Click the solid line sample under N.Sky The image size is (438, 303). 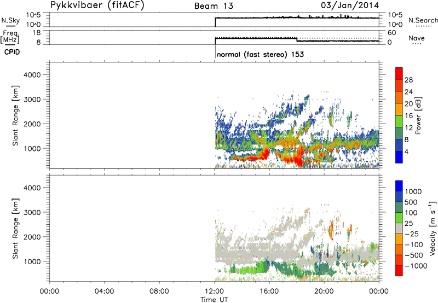click(10, 26)
